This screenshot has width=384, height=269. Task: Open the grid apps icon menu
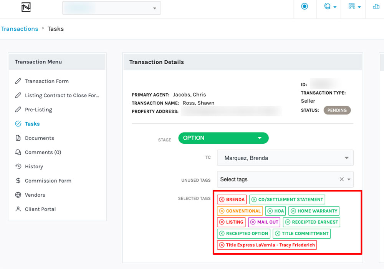coord(354,7)
